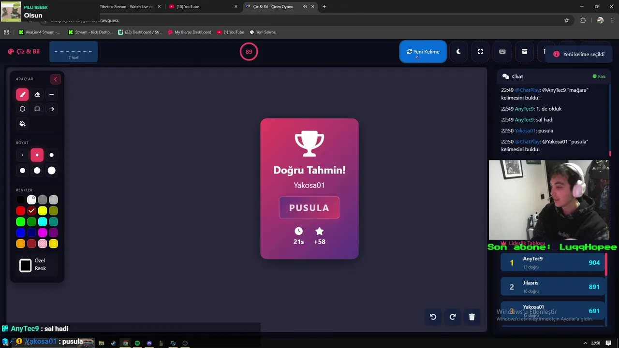Click the PUSULA word on the result card
Image resolution: width=619 pixels, height=348 pixels.
click(309, 208)
